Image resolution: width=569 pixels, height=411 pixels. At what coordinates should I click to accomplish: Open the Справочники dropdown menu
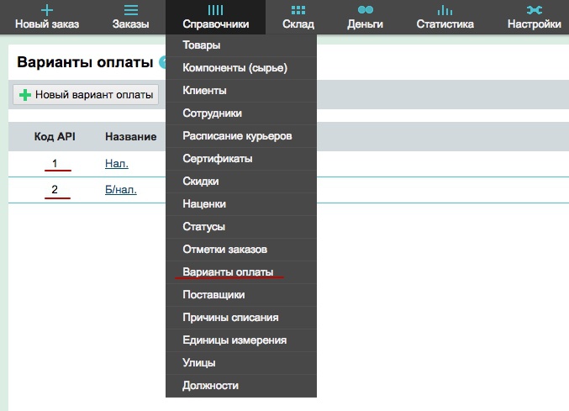click(215, 17)
